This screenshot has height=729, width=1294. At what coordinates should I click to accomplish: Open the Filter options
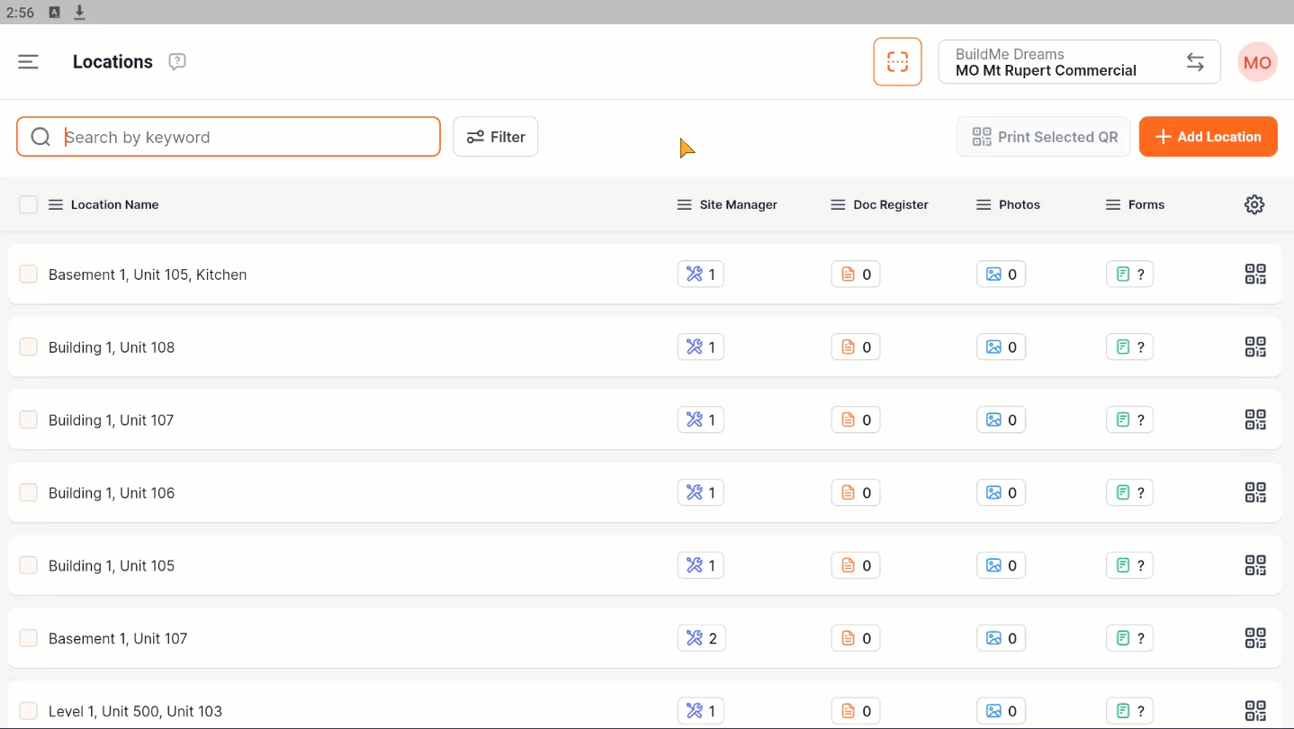[496, 137]
